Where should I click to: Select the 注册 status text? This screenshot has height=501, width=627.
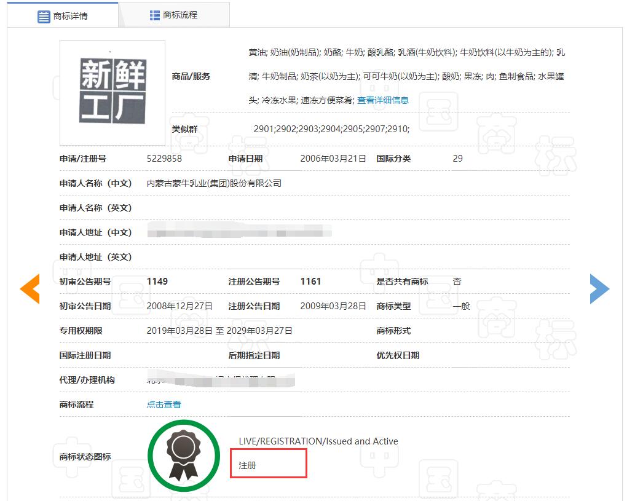click(x=247, y=465)
